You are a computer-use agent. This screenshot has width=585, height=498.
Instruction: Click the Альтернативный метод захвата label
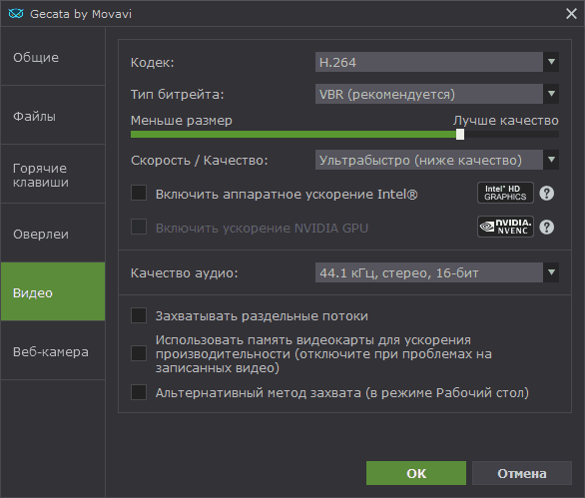(x=342, y=393)
